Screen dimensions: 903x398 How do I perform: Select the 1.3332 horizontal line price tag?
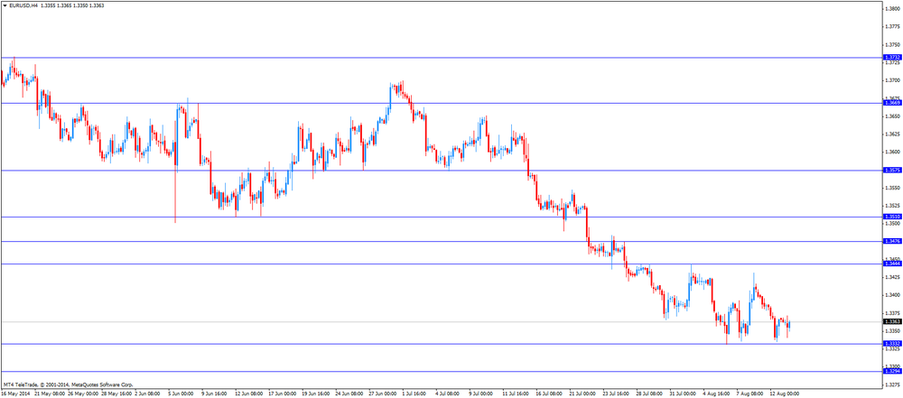point(892,344)
